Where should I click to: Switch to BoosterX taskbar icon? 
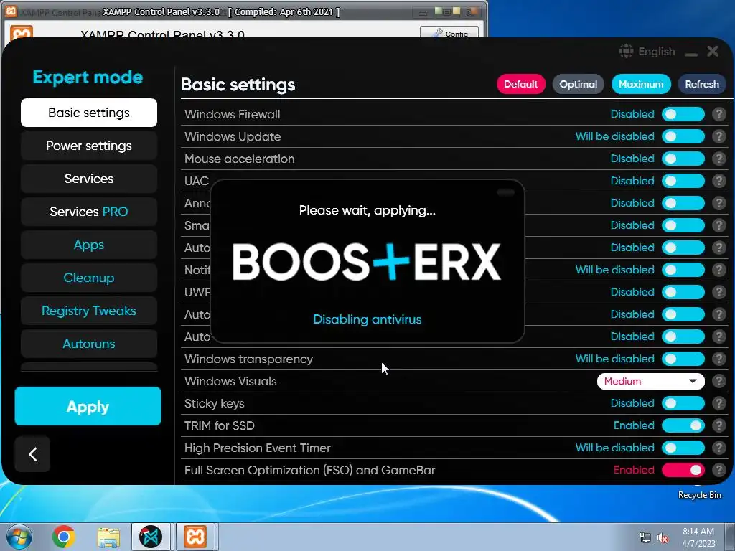[x=151, y=537]
